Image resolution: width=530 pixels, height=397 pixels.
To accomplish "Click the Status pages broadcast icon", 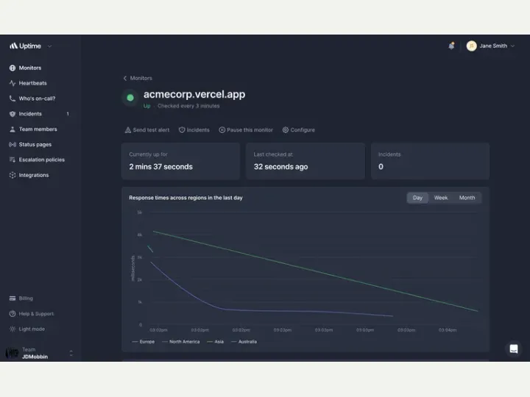I will click(x=13, y=145).
